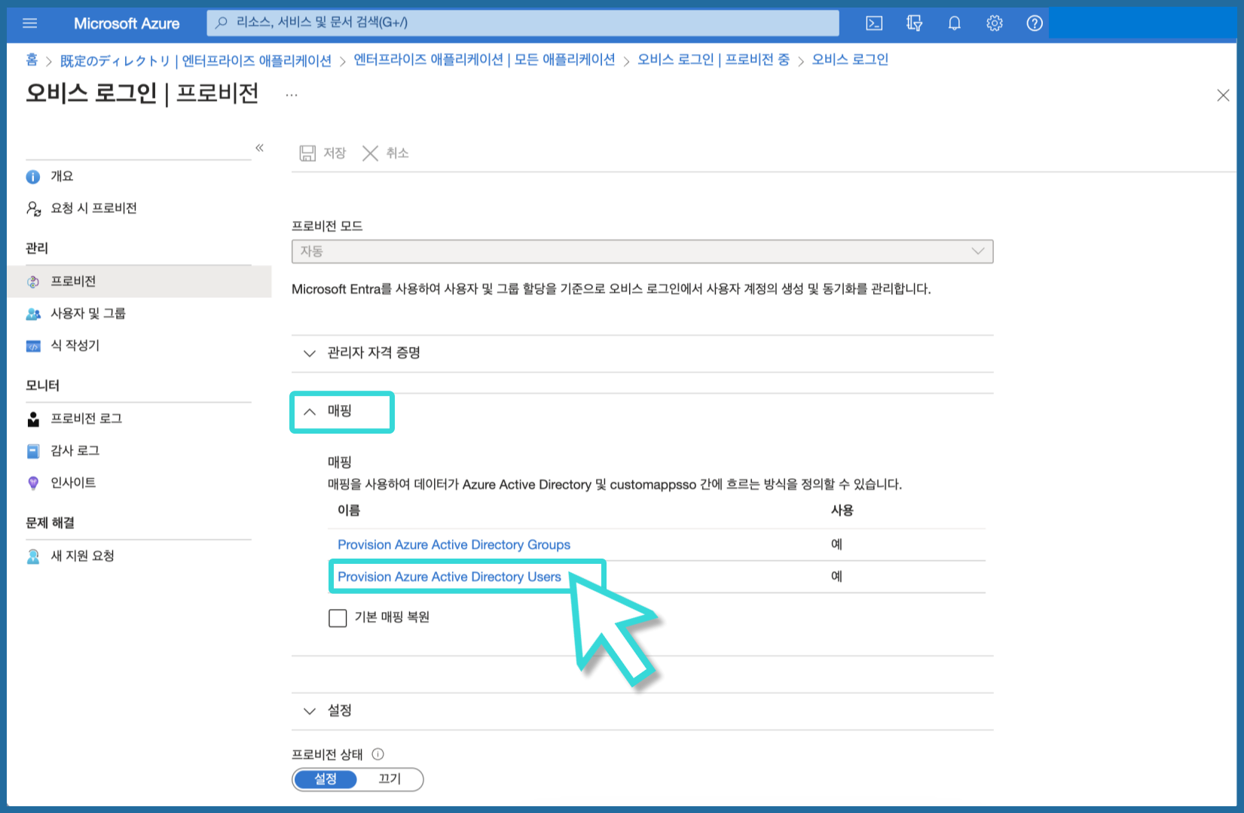Click the 예 value in Groups row
Screen dimensions: 1244x813
[836, 544]
